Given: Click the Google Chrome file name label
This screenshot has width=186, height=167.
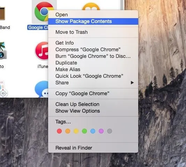Looking at the screenshot, I should (38, 28).
